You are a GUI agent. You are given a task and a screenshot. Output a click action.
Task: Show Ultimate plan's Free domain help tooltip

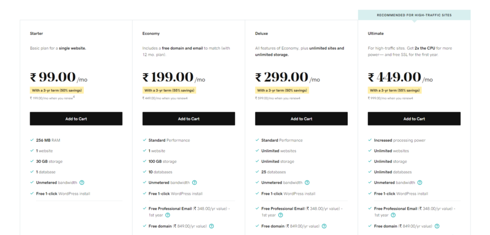point(437,226)
